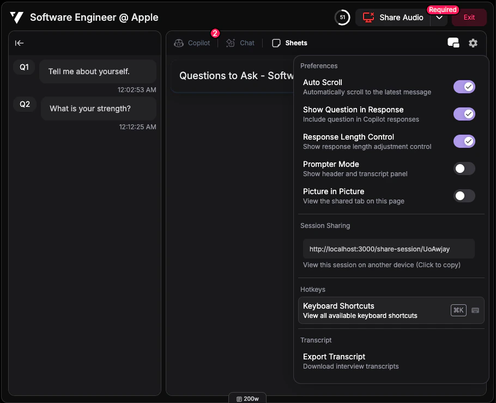Expand the Share Audio dropdown chevron
Screen dimensions: 496x403
(439, 17)
